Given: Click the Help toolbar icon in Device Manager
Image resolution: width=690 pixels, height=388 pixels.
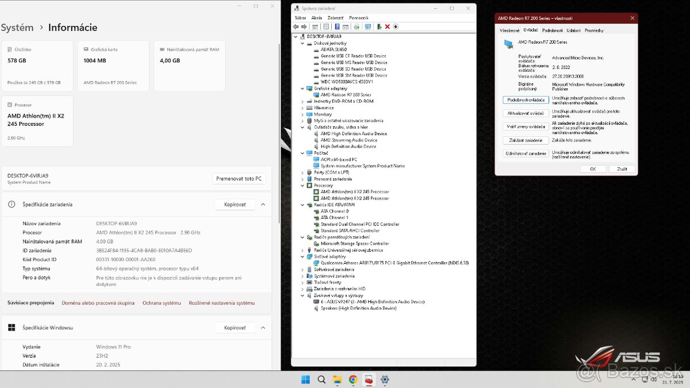Looking at the screenshot, I should pyautogui.click(x=338, y=26).
